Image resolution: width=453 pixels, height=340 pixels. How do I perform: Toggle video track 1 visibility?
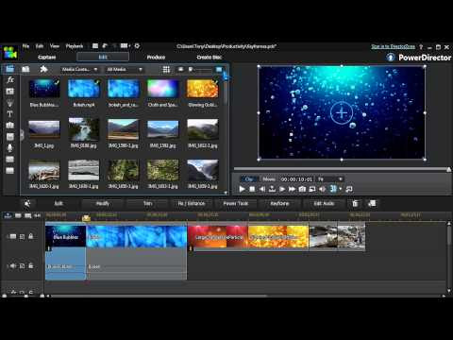13,236
